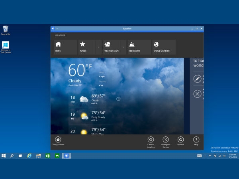Click the WEATHER header label
This screenshot has width=239, height=179.
pyautogui.click(x=60, y=35)
